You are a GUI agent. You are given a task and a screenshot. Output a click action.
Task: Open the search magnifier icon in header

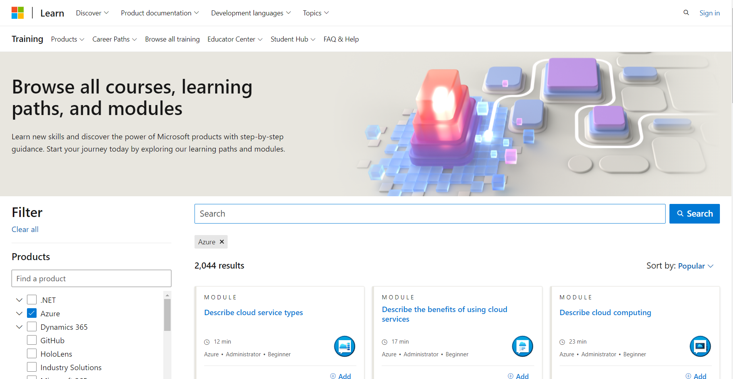click(686, 13)
